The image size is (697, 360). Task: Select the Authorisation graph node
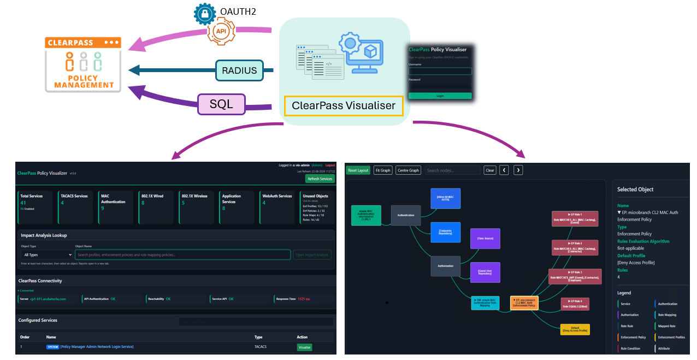pyautogui.click(x=445, y=266)
